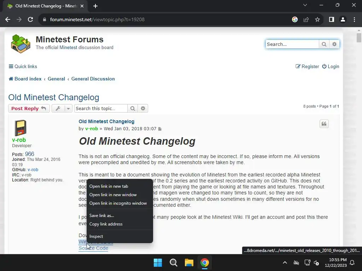
Task: Click the post subject Old Minetest Changelog link
Action: click(106, 121)
